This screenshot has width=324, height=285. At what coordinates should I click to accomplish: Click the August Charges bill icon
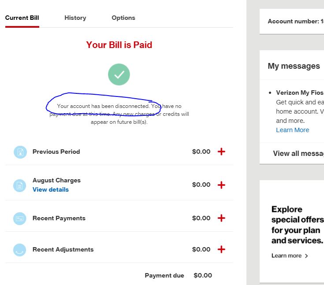(x=20, y=185)
